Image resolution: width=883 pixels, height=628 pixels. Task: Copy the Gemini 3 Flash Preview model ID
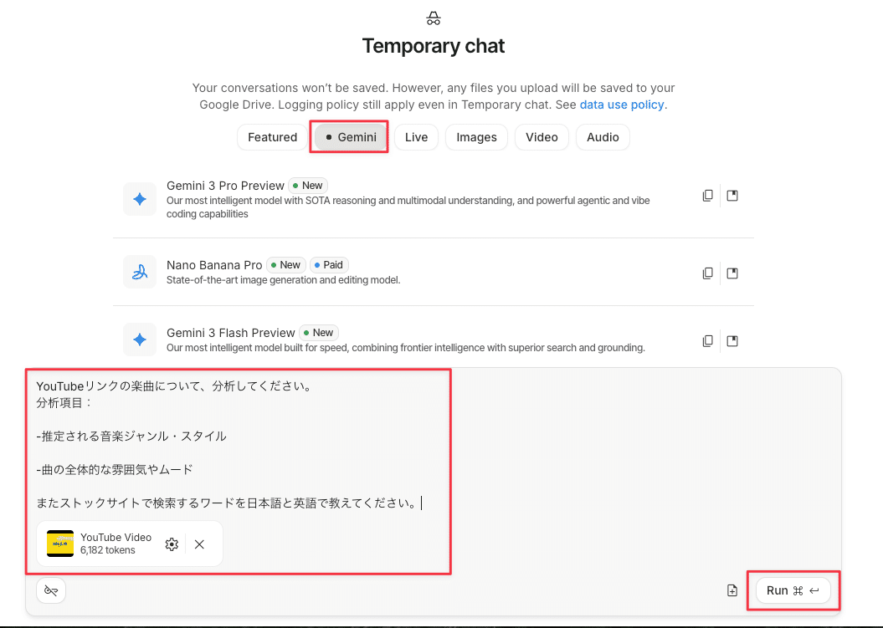click(707, 340)
